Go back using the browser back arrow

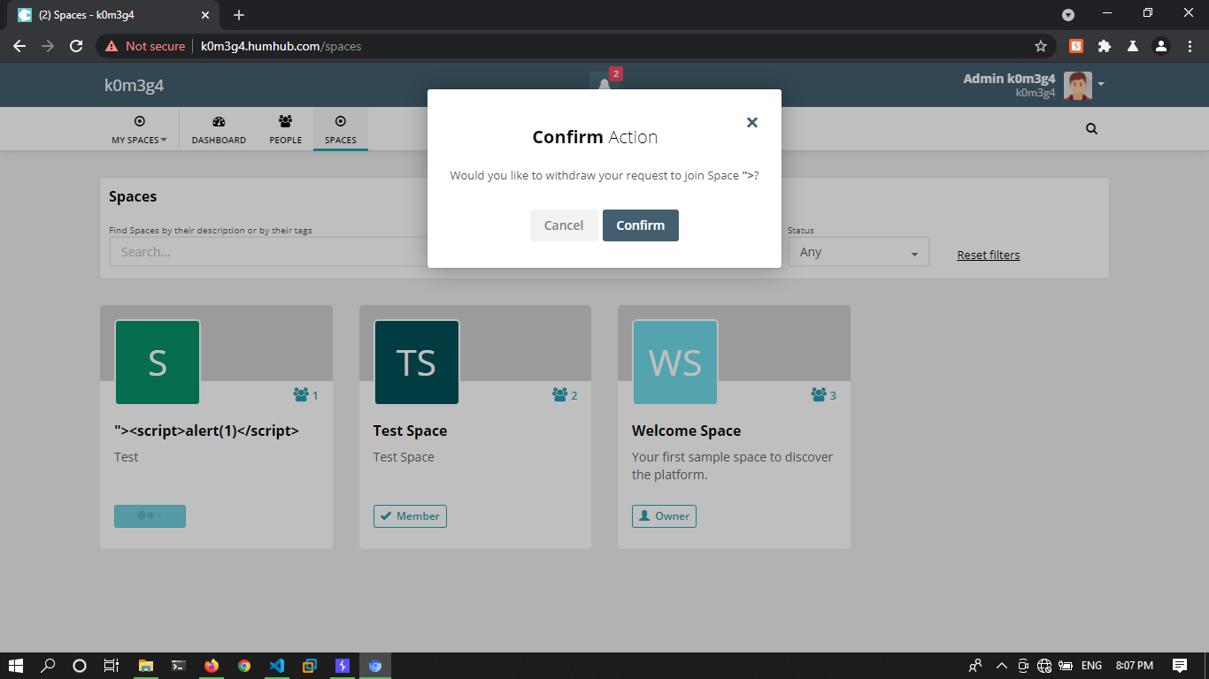tap(19, 46)
